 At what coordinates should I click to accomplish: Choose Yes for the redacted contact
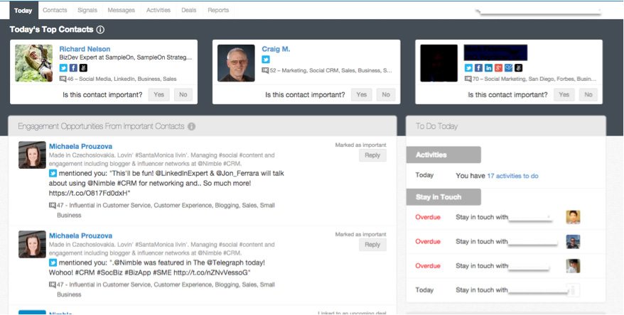564,94
